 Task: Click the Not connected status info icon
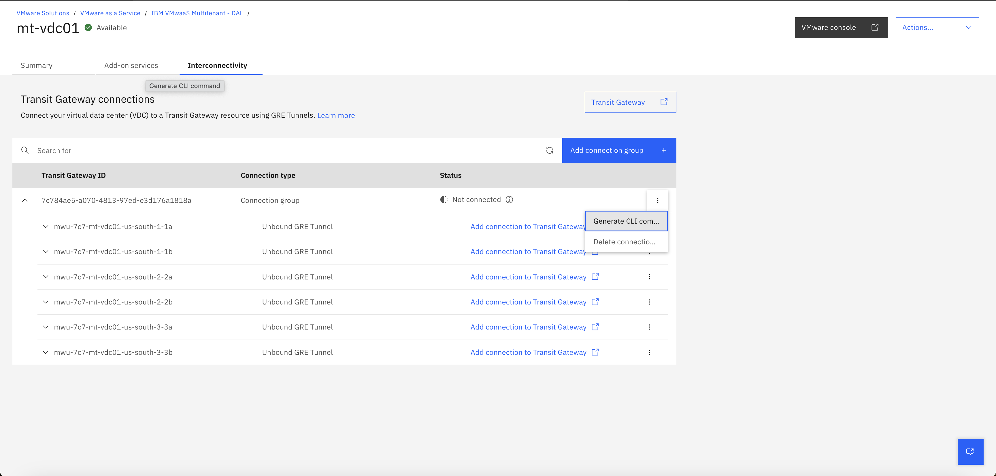[x=509, y=200]
